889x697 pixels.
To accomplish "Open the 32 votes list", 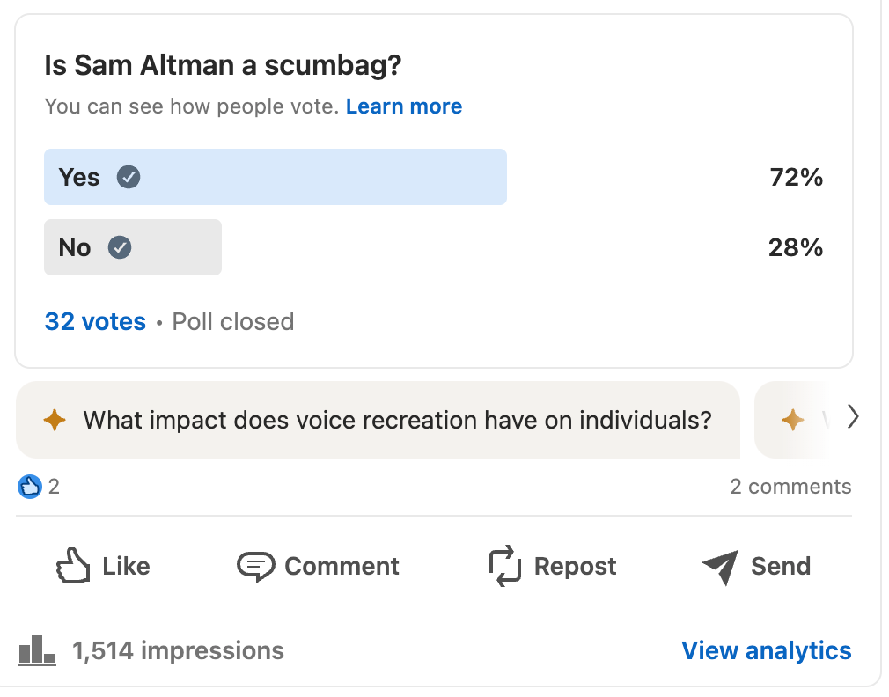I will click(x=95, y=321).
